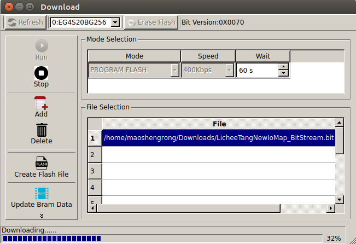Stop the download in progress
Viewport: 356px width, 244px height.
coord(41,73)
